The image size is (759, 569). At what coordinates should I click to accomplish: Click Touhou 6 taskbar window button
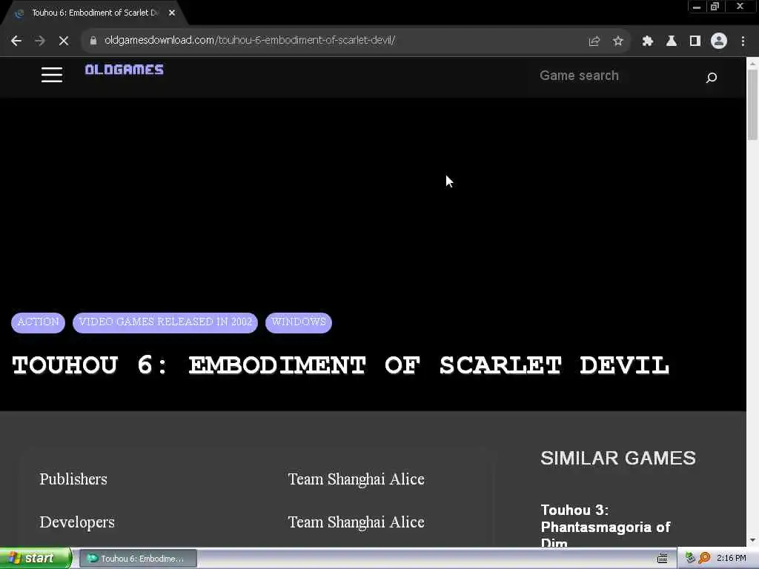click(138, 559)
